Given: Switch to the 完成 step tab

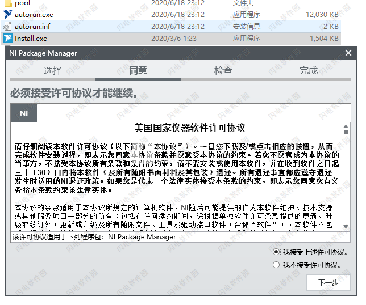Looking at the screenshot, I should click(x=309, y=70).
